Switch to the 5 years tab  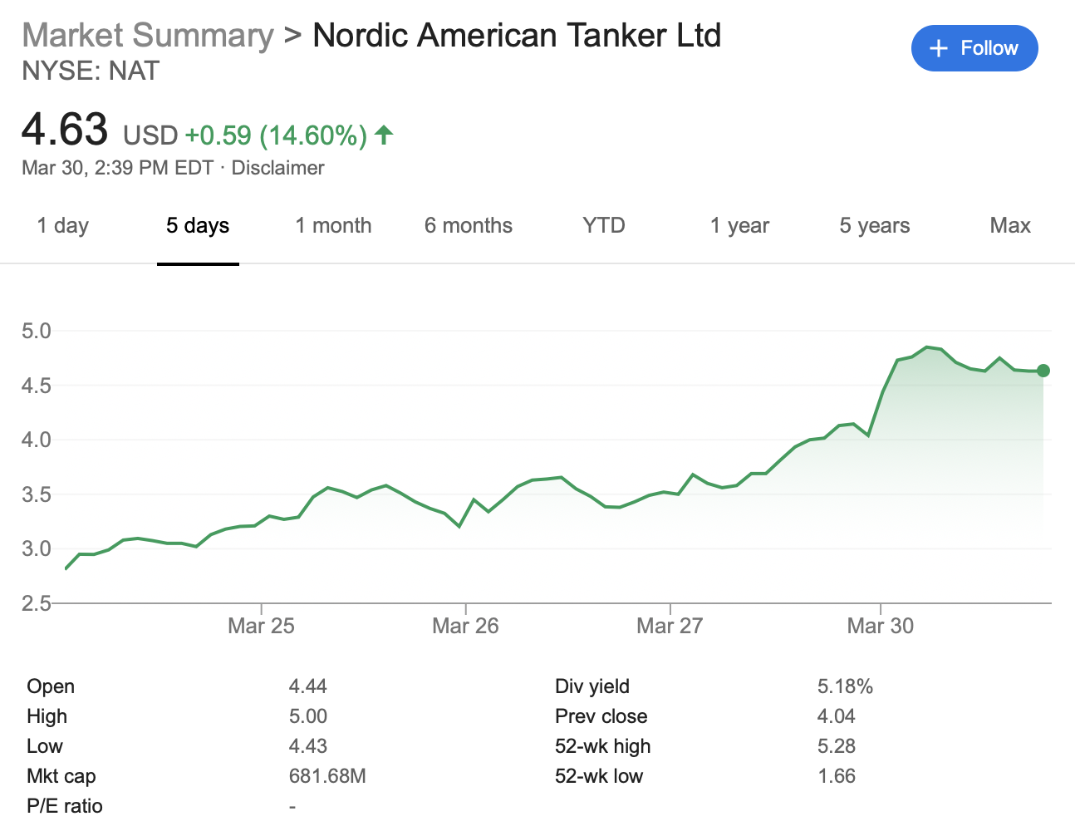[875, 226]
